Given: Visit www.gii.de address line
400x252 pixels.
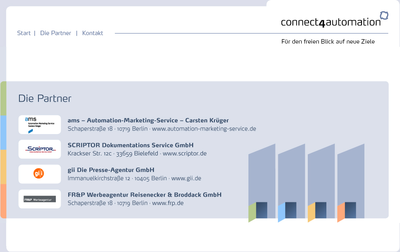Looking at the screenshot, I should coord(134,178).
